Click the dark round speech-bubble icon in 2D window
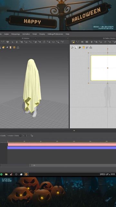 tap(80, 48)
